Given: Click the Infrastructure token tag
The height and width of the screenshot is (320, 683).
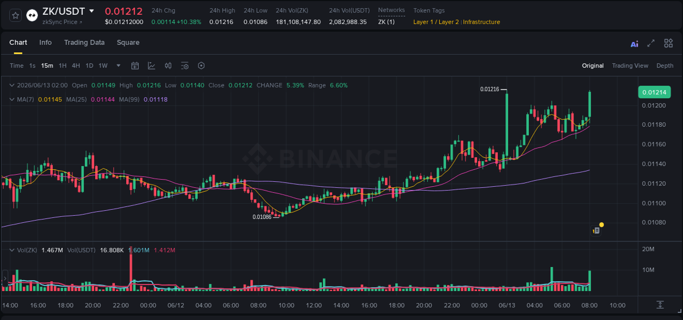Looking at the screenshot, I should pyautogui.click(x=481, y=22).
